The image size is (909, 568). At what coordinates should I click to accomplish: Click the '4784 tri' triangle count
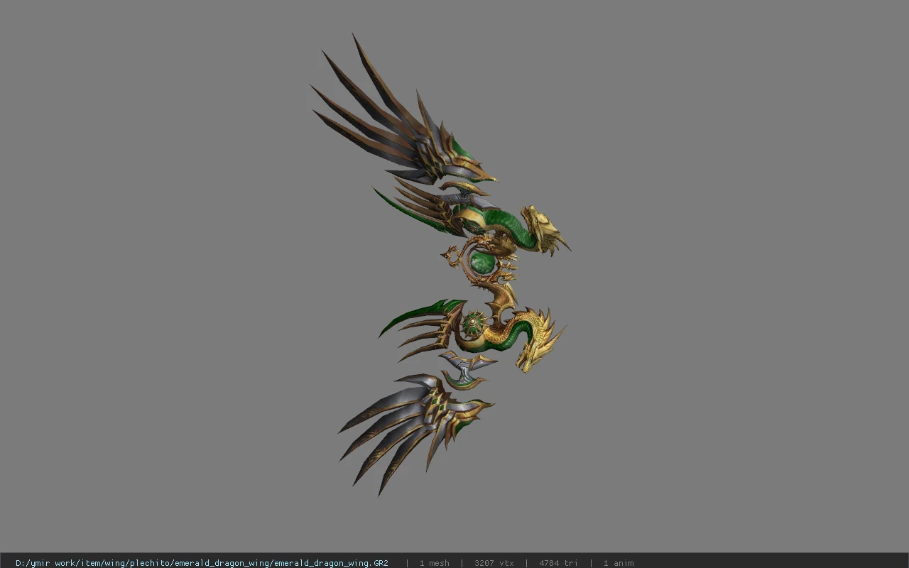pyautogui.click(x=558, y=563)
